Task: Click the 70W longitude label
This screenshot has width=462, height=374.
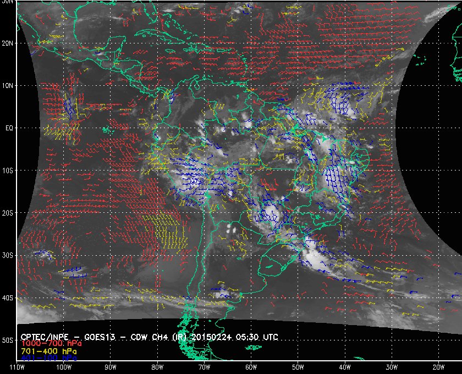Action: point(204,367)
